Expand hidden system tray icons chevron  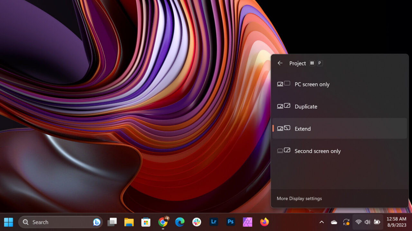click(x=321, y=222)
